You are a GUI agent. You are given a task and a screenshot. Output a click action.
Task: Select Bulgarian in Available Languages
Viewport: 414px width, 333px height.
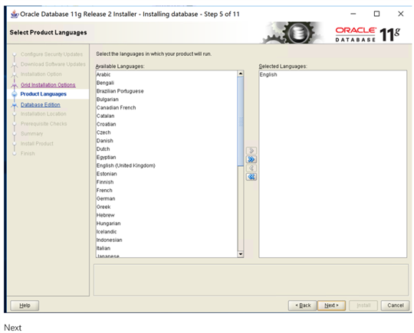tap(166, 100)
